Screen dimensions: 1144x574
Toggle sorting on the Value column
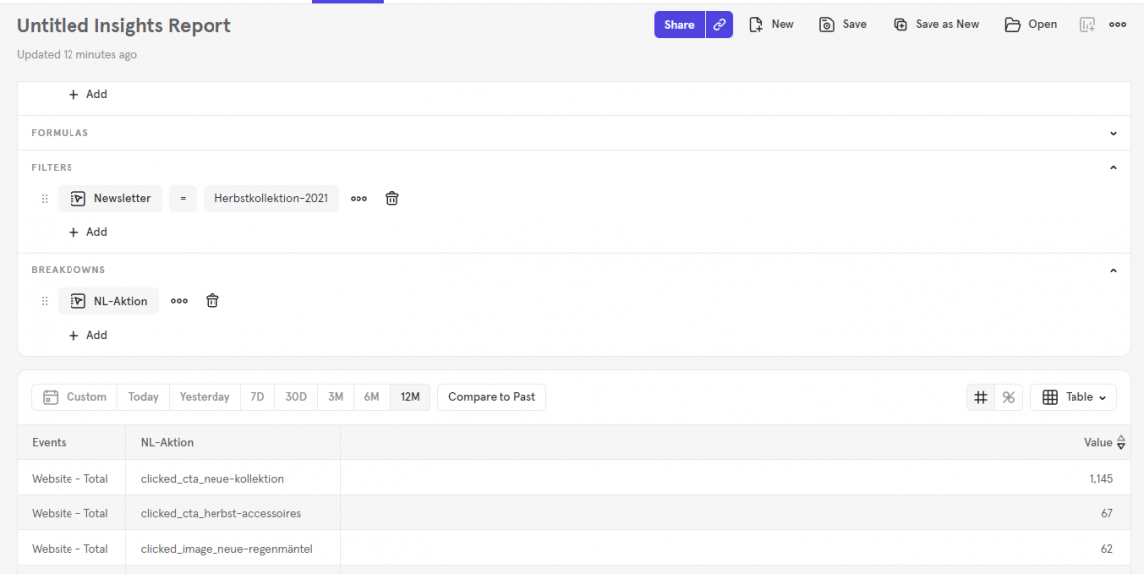point(1120,442)
